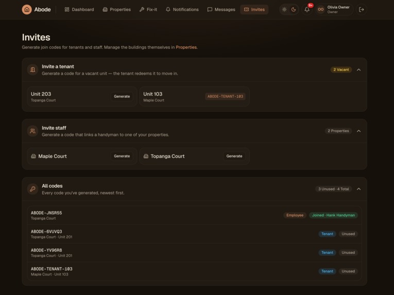Collapse the All codes section
394x295 pixels.
[359, 189]
